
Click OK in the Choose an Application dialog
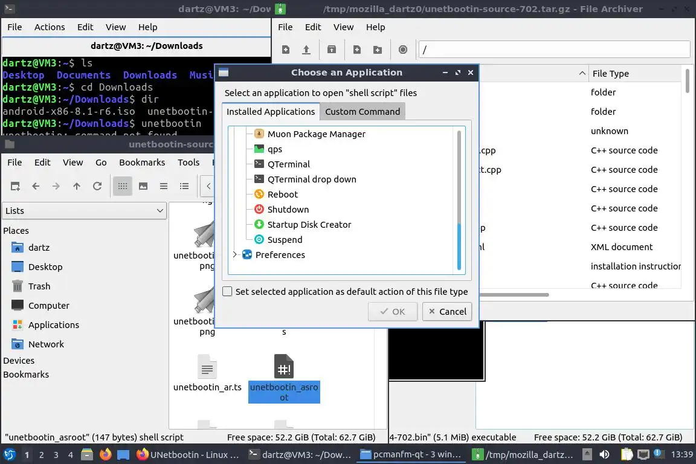pos(393,312)
